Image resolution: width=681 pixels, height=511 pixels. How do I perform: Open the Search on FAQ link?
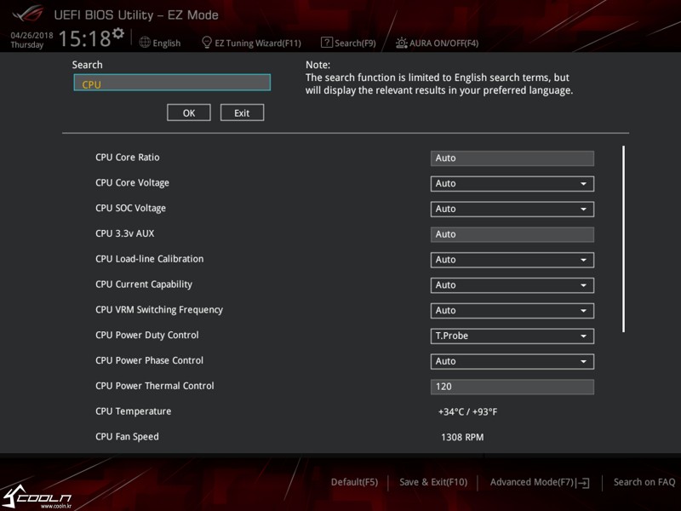point(644,482)
